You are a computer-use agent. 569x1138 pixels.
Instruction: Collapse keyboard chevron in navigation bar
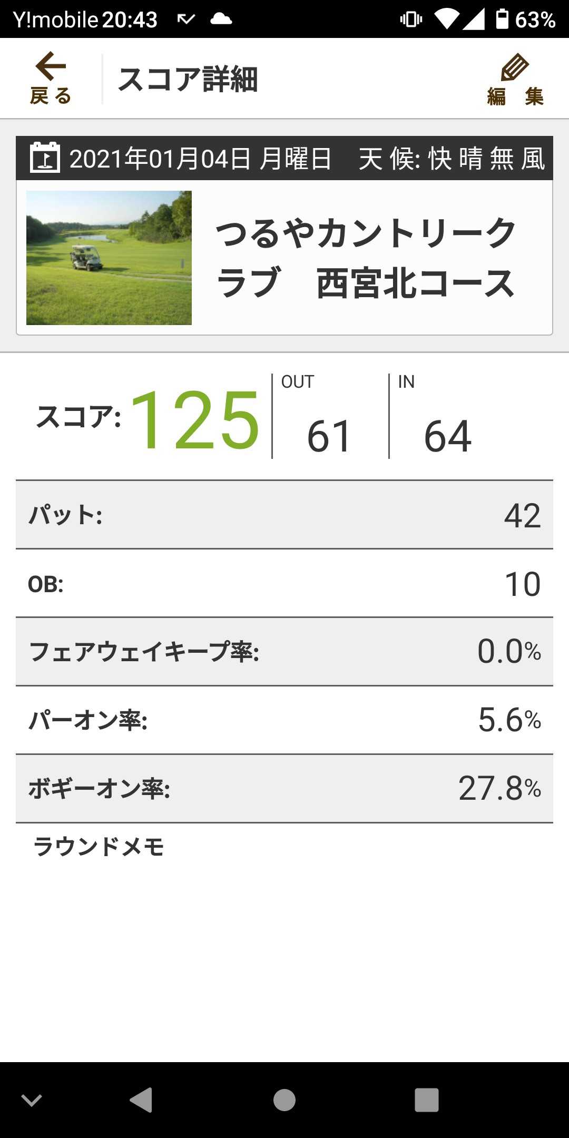pyautogui.click(x=32, y=1100)
